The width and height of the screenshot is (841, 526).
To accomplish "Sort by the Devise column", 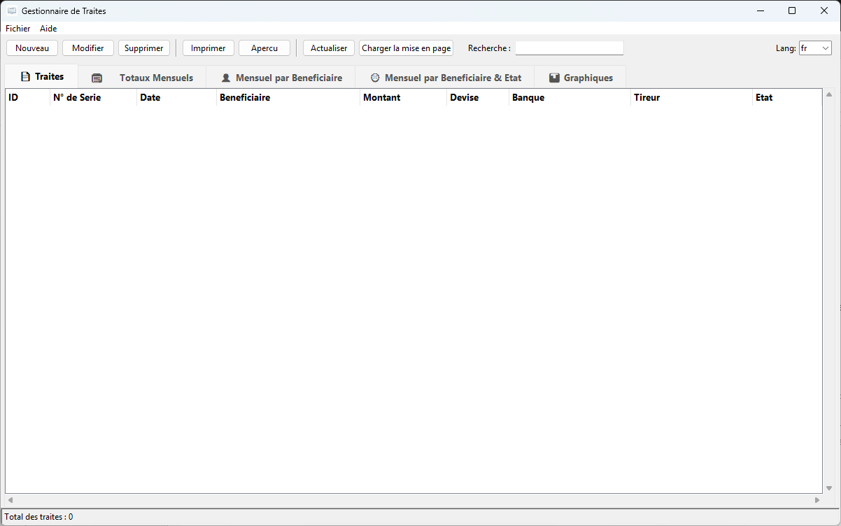I will [478, 97].
